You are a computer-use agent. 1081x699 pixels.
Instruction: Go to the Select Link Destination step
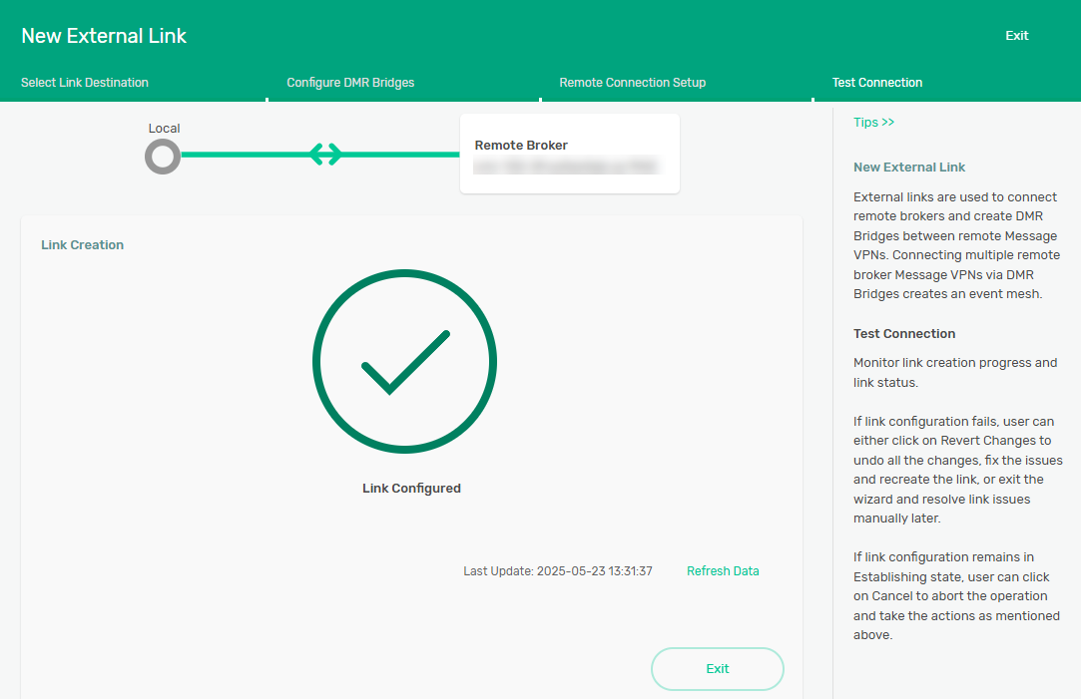point(85,83)
